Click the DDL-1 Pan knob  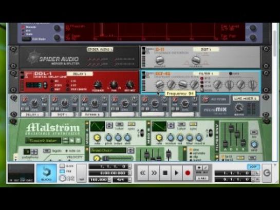click(114, 85)
